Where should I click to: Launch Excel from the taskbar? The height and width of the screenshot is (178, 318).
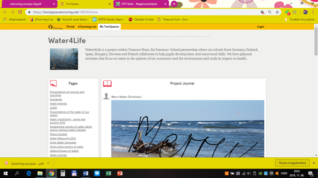tap(108, 174)
